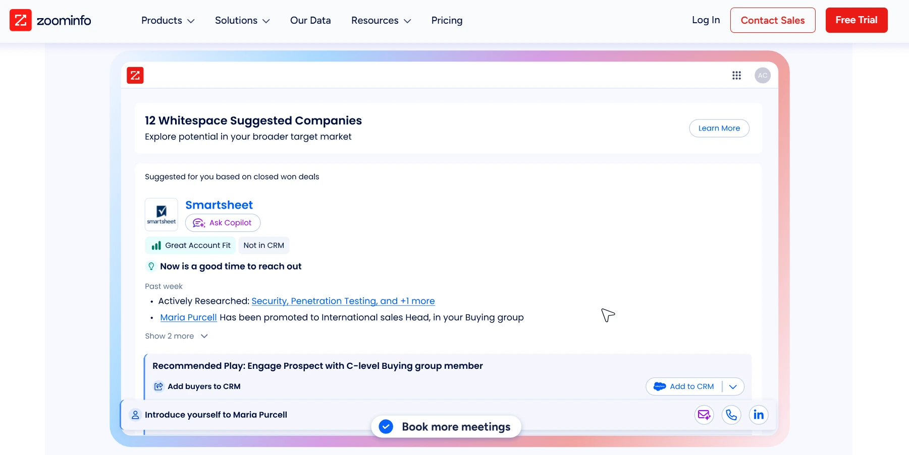Open the apps grid icon

(737, 75)
